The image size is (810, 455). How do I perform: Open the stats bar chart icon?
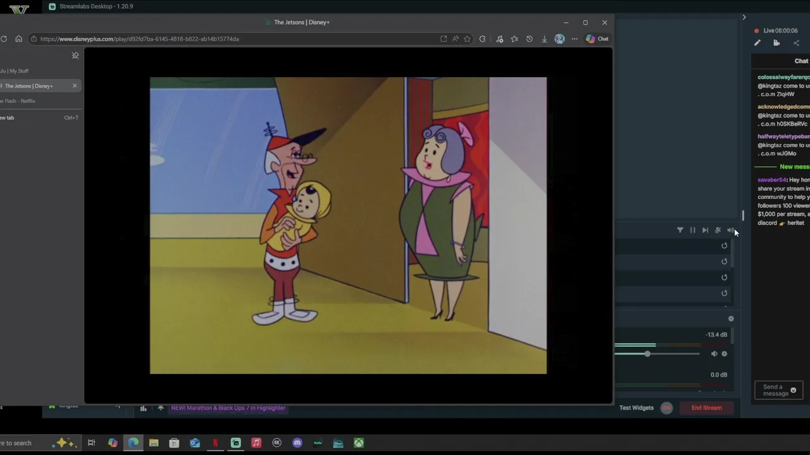pos(144,408)
